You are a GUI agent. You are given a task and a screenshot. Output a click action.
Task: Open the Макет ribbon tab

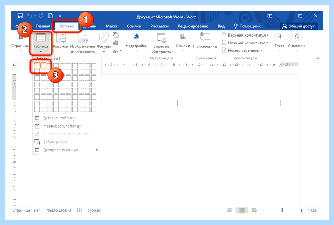tap(112, 26)
